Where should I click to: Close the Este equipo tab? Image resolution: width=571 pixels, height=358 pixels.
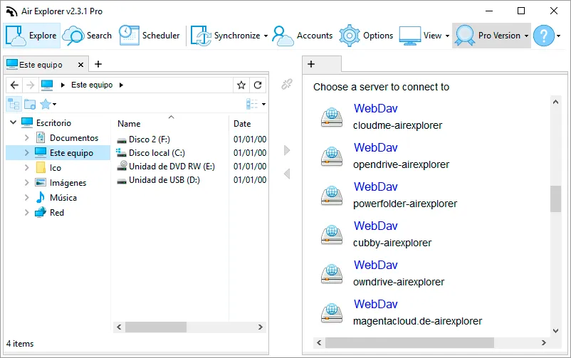pyautogui.click(x=81, y=65)
